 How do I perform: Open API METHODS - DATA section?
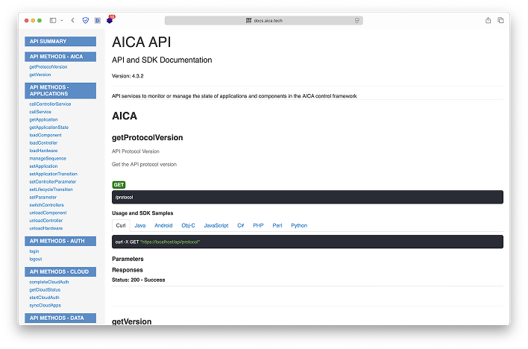click(60, 318)
